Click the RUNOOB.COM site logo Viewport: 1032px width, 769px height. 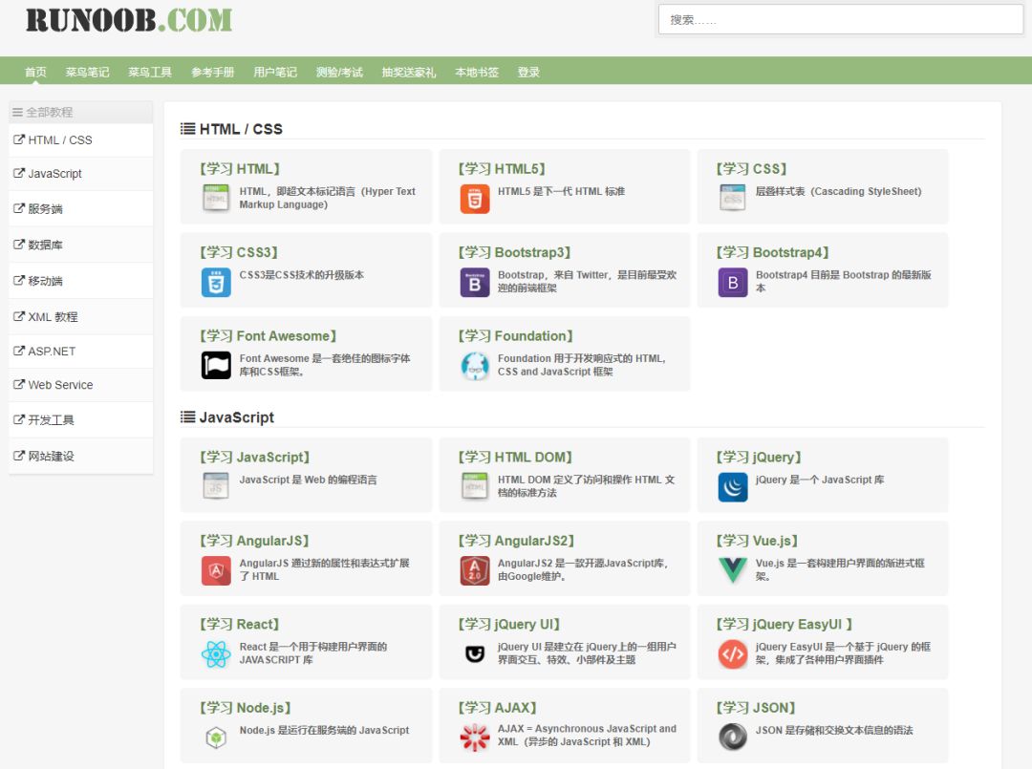pyautogui.click(x=129, y=20)
